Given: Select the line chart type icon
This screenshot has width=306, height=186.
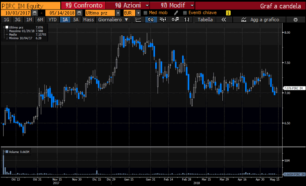Looking at the screenshot, I should [139, 20].
